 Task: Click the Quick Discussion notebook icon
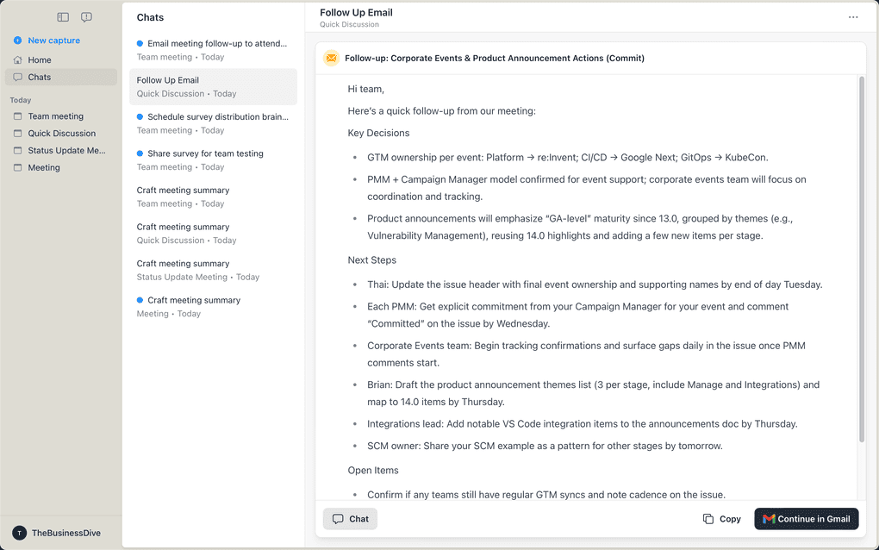click(18, 133)
